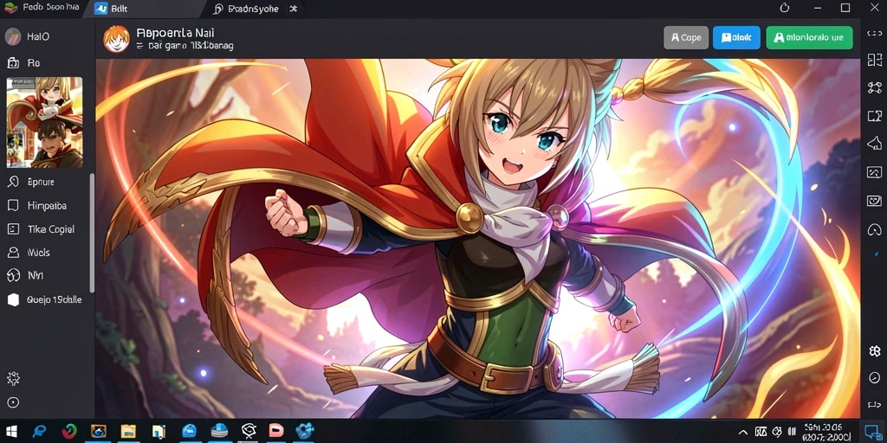The image size is (887, 443).
Task: Click the white cube icon beside 'Quejo 19dalle'
Action: tap(13, 299)
